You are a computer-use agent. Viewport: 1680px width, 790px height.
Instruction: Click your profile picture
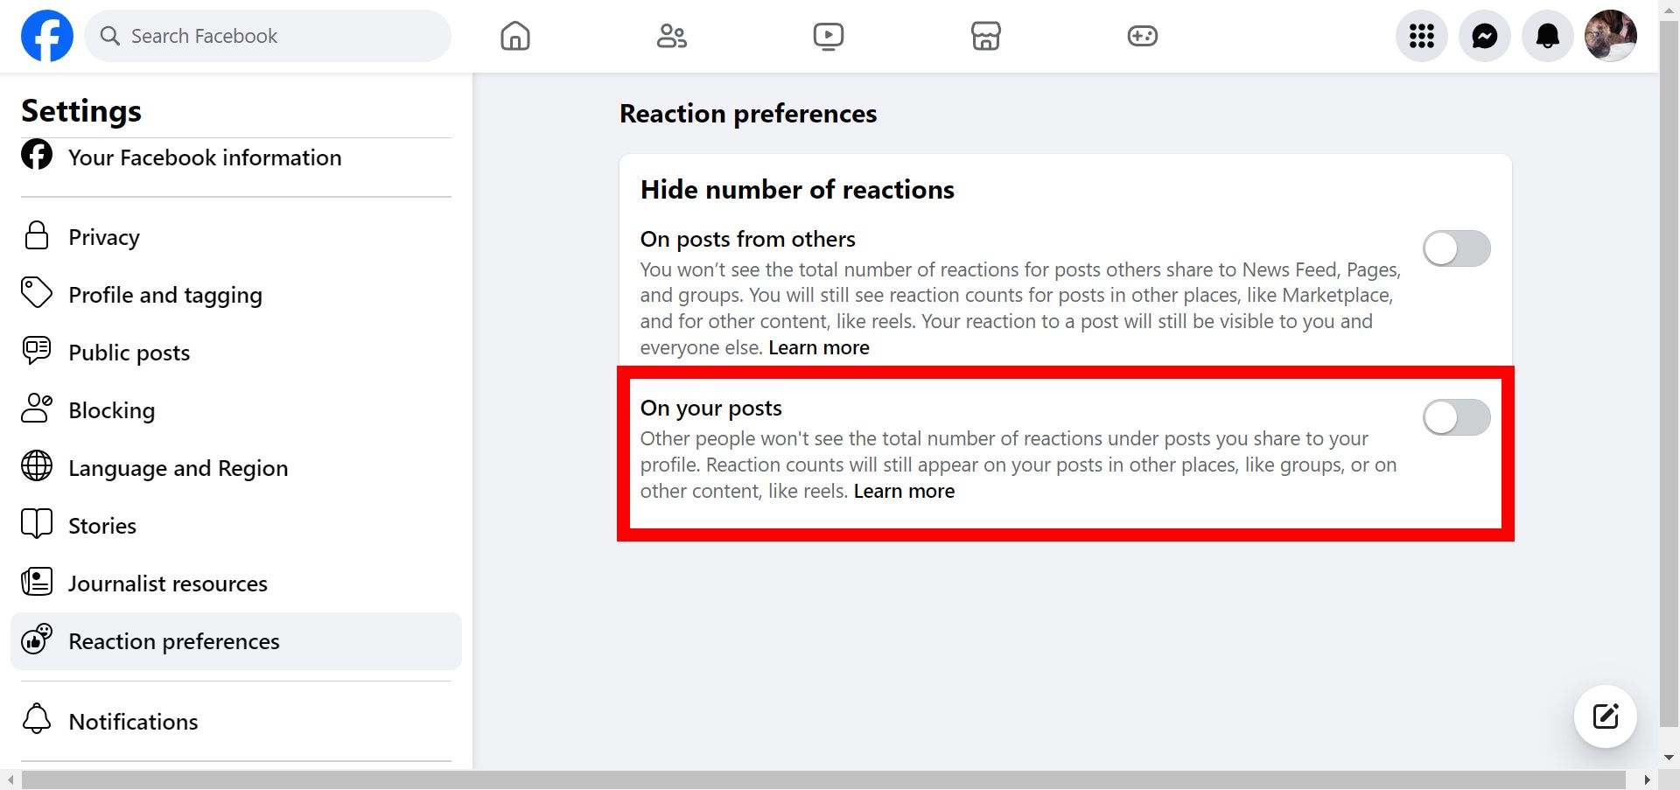1610,36
